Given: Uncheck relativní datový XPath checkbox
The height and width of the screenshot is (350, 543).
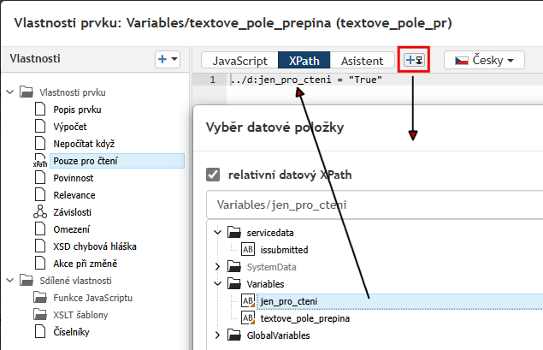Looking at the screenshot, I should [x=213, y=175].
